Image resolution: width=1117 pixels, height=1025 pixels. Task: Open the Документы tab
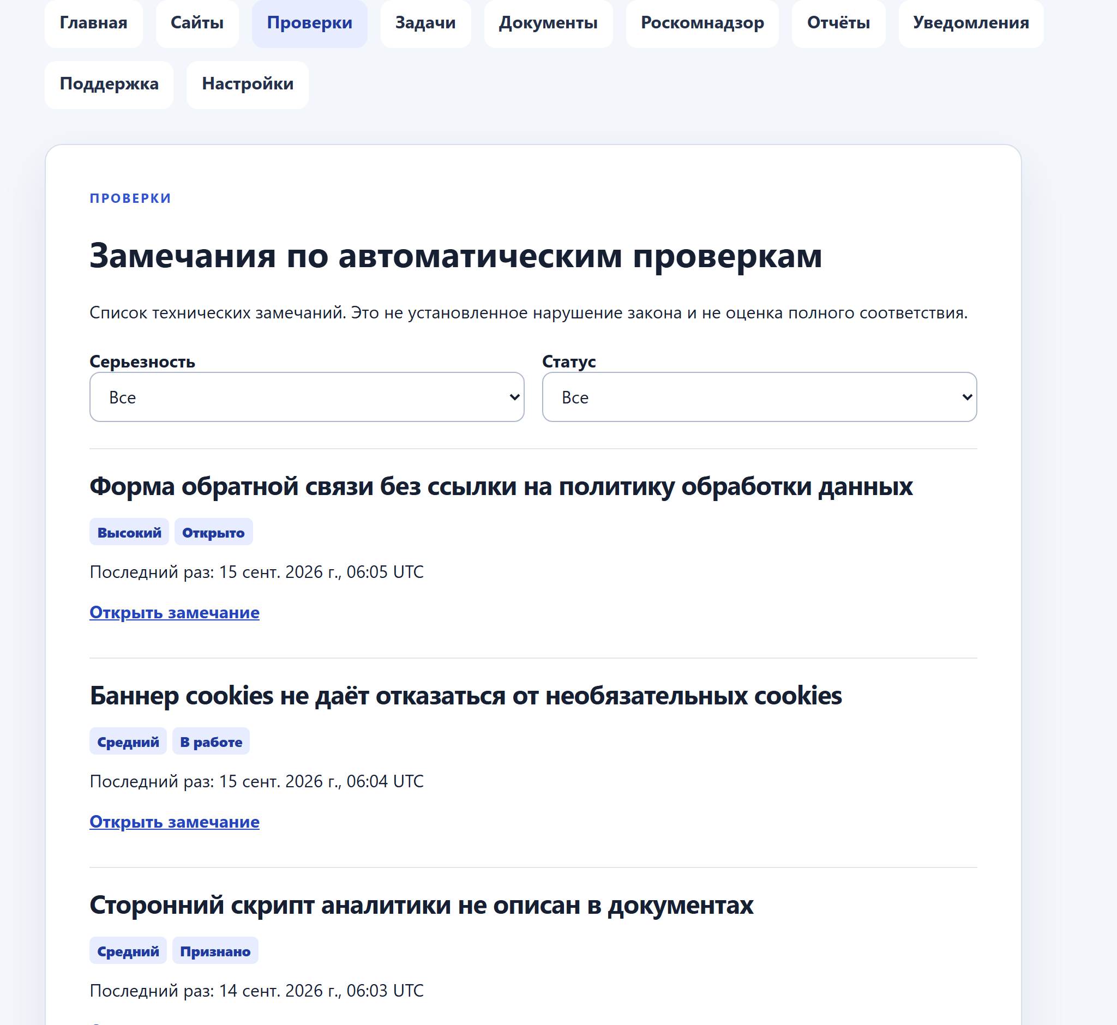click(548, 23)
